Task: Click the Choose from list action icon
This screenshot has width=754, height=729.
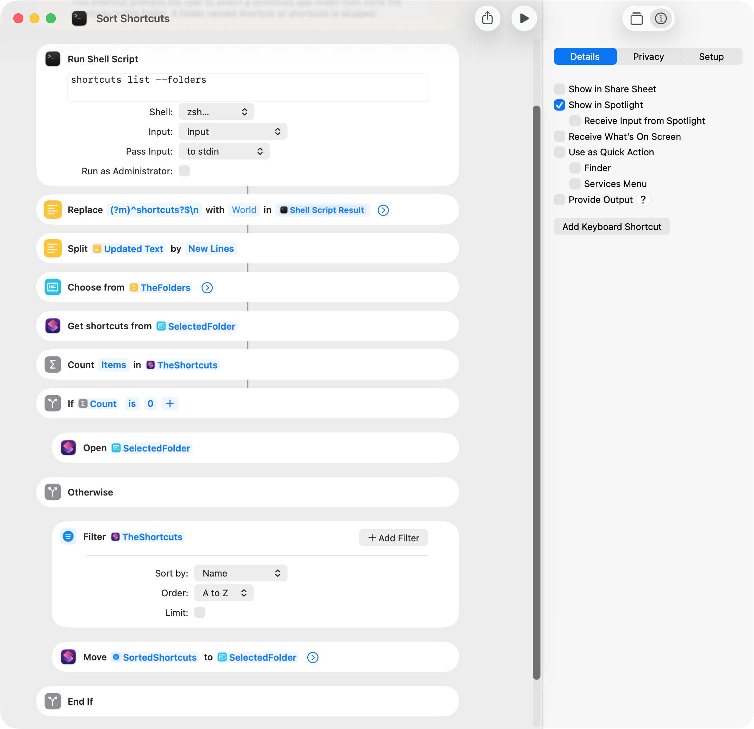Action: click(x=53, y=287)
